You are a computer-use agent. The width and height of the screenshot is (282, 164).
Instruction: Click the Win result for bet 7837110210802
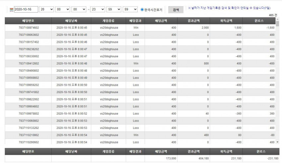coord(136,135)
